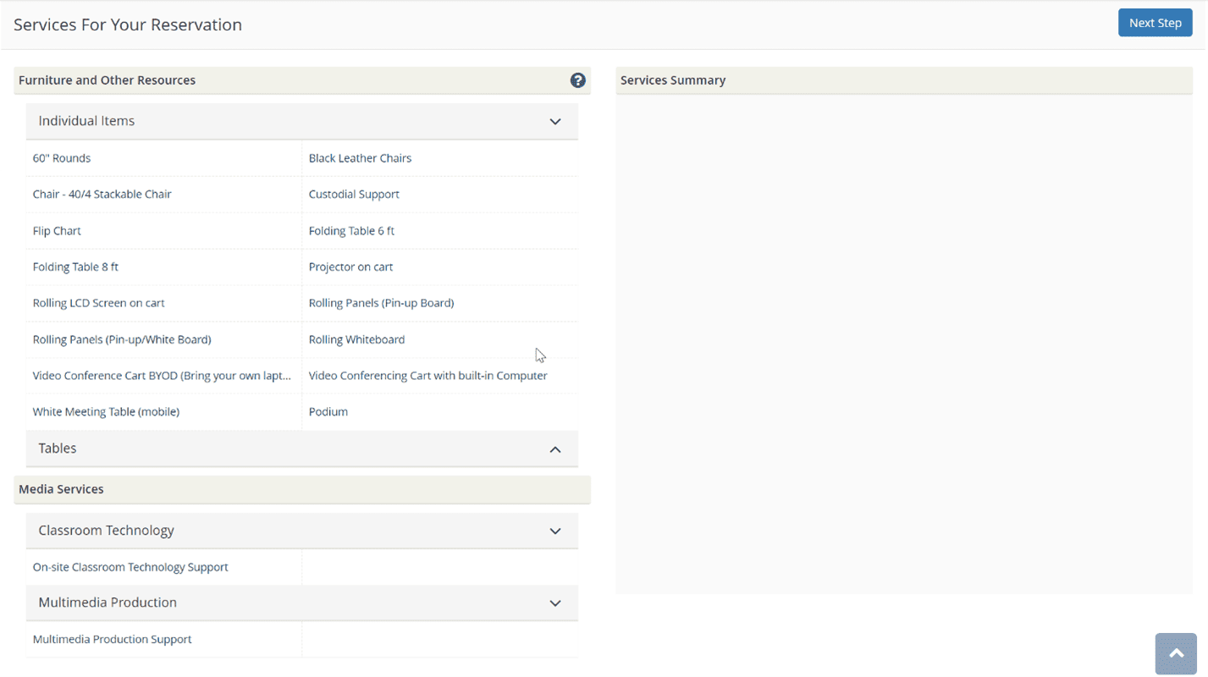Viewport: 1208px width, 677px height.
Task: Collapse the Classroom Technology section
Action: coord(554,531)
